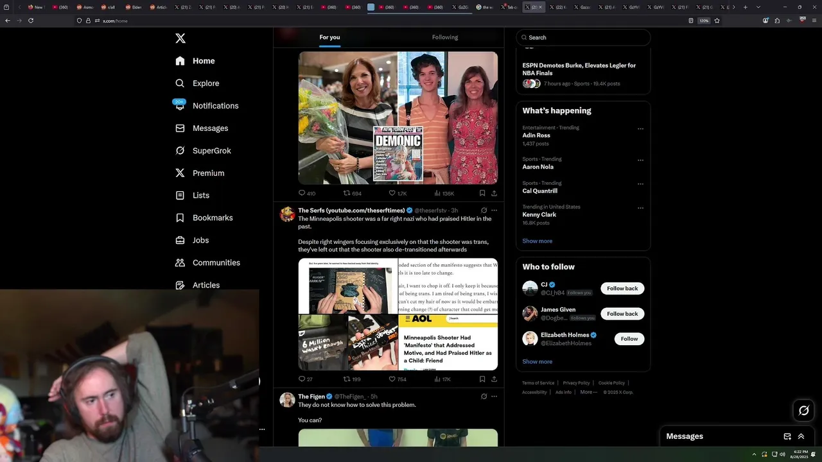Image resolution: width=822 pixels, height=462 pixels.
Task: Open Explore in the sidebar
Action: (197, 83)
